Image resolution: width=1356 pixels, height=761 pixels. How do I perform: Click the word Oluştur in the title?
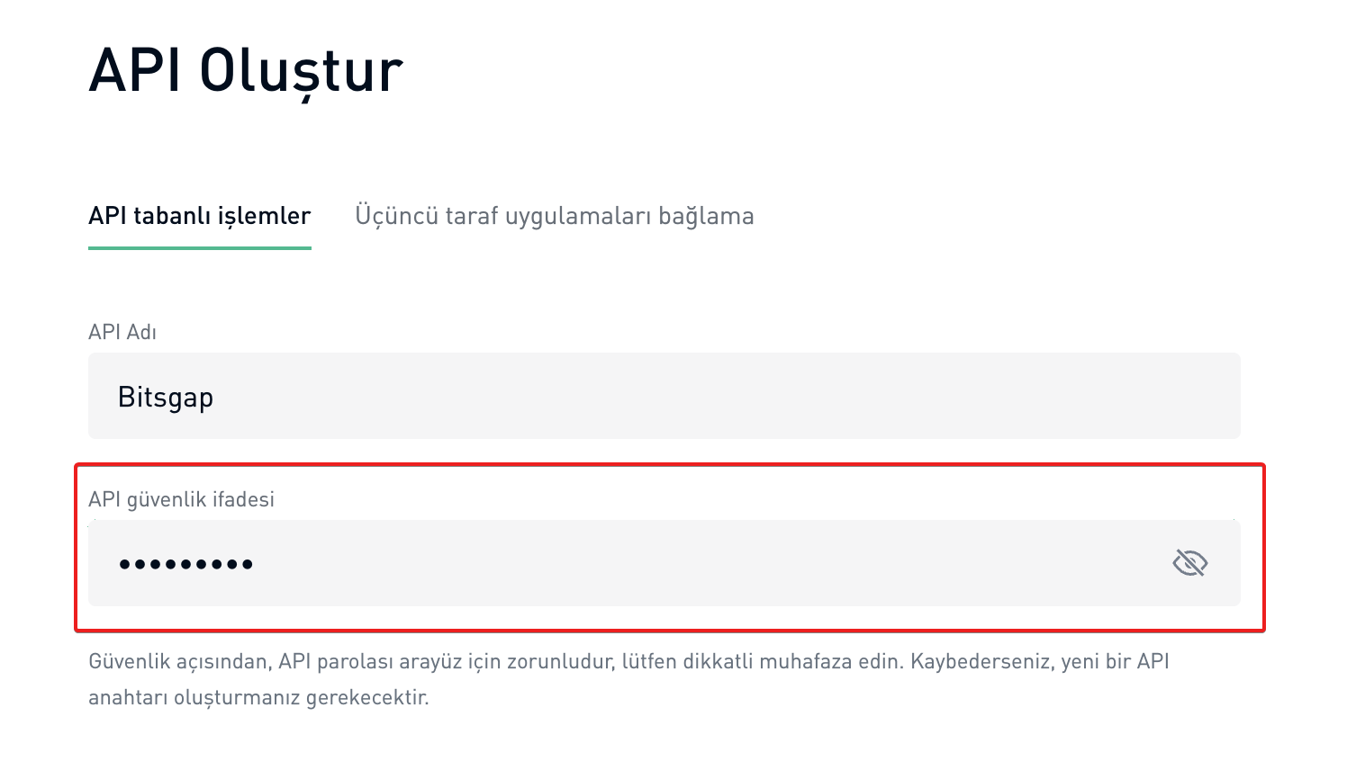pyautogui.click(x=301, y=70)
